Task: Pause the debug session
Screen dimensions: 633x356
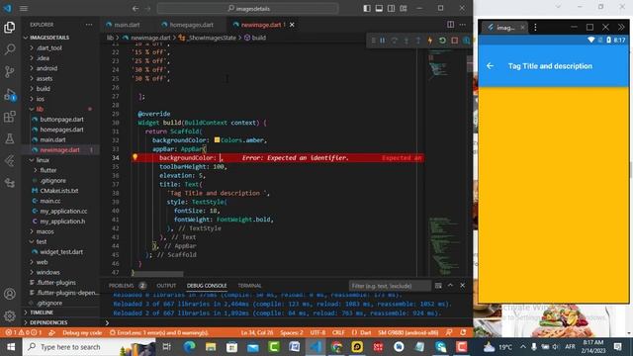Action: pyautogui.click(x=383, y=41)
